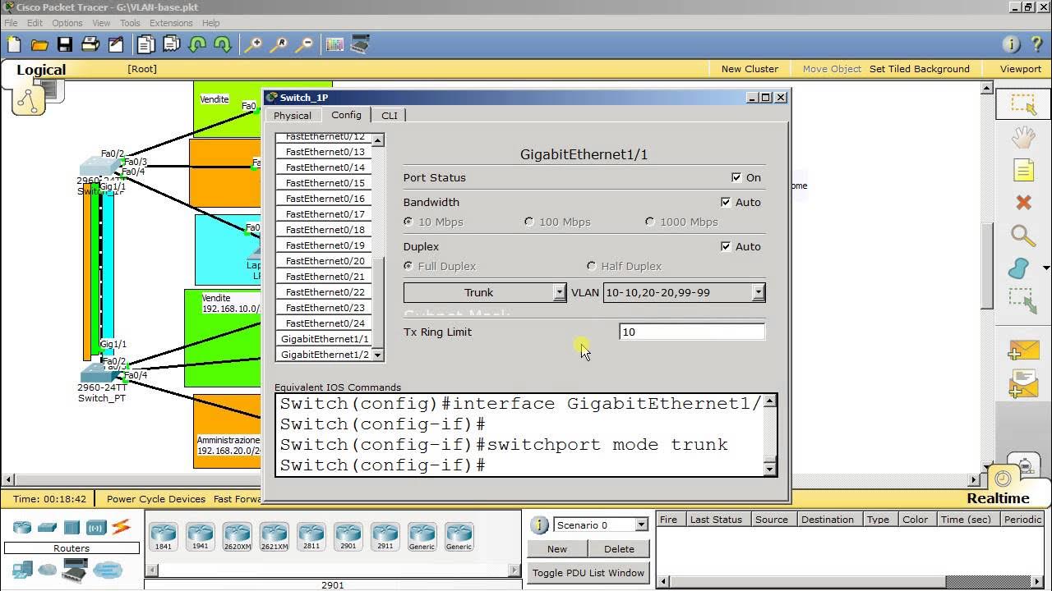Choose the Inspect magnifier tool
1052x591 pixels.
point(1023,236)
